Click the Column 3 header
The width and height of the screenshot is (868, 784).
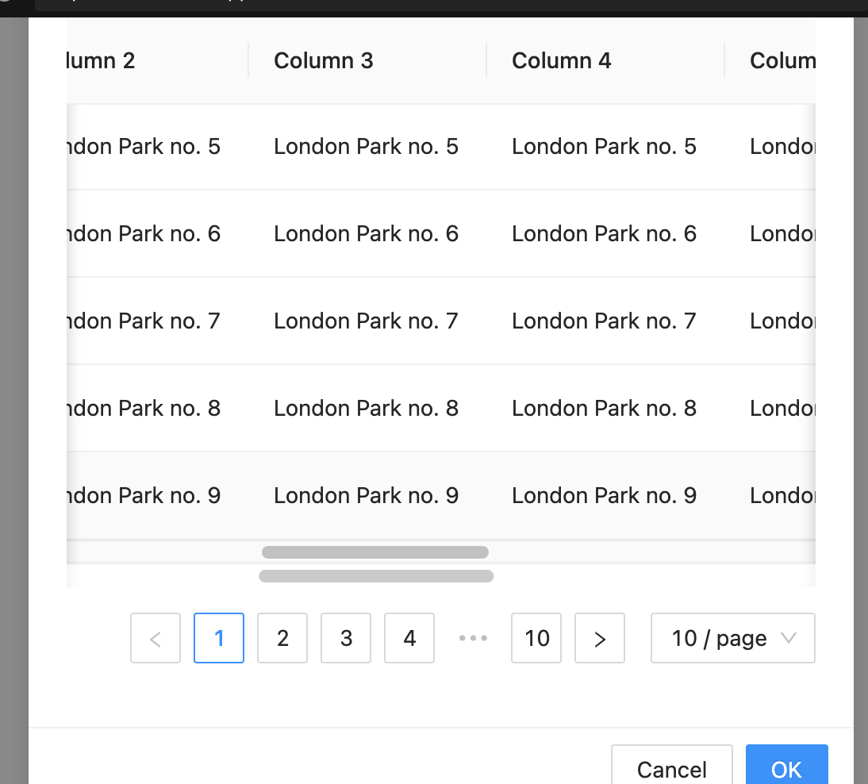point(324,60)
